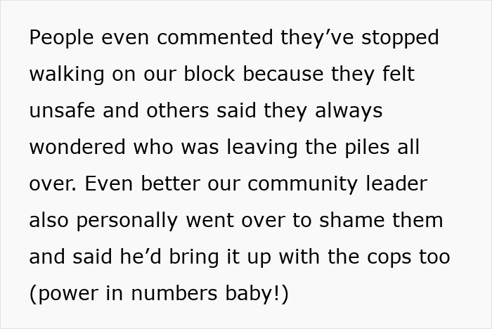Place cursor on the word "shame"
The image size is (492, 329).
click(x=351, y=220)
